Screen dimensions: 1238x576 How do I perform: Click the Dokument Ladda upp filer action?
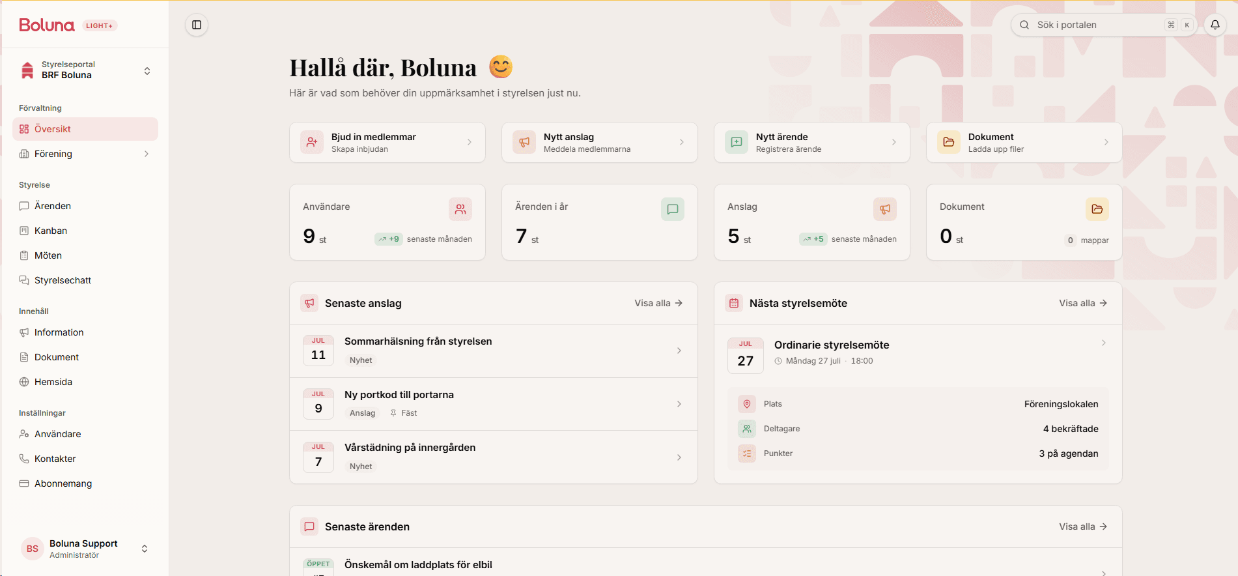point(1024,142)
